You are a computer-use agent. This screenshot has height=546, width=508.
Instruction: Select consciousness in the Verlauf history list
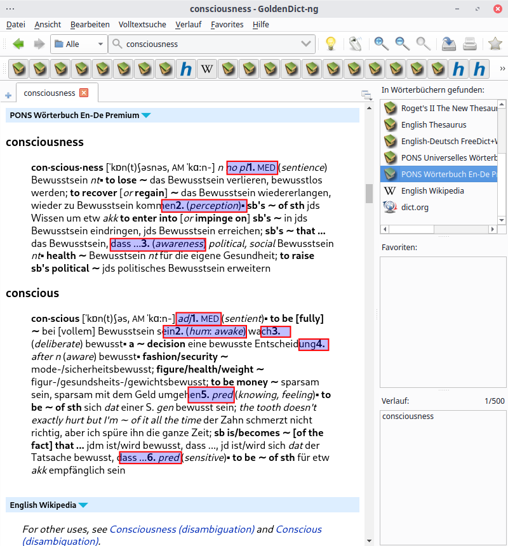(x=408, y=416)
